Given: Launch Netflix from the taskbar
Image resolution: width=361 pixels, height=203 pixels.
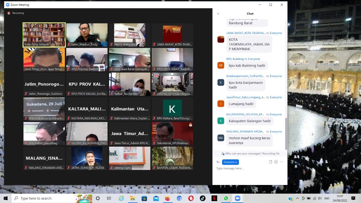Looking at the screenshot, I should (x=214, y=198).
